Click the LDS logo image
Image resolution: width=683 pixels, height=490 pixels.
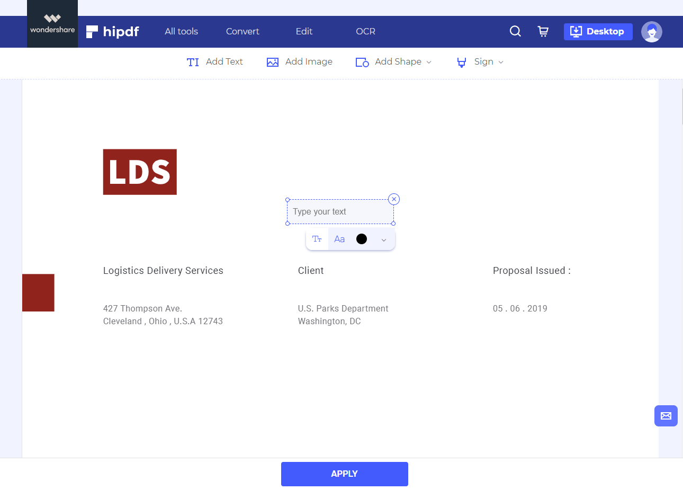[x=140, y=172]
